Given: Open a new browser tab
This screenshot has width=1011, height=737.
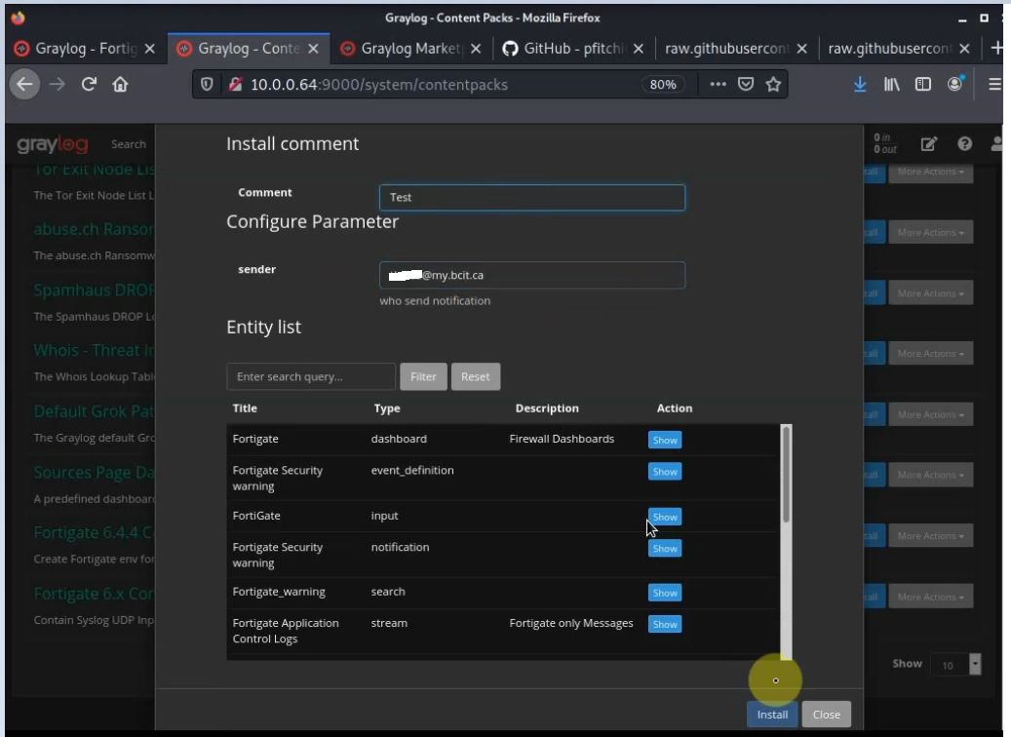Looking at the screenshot, I should [996, 49].
